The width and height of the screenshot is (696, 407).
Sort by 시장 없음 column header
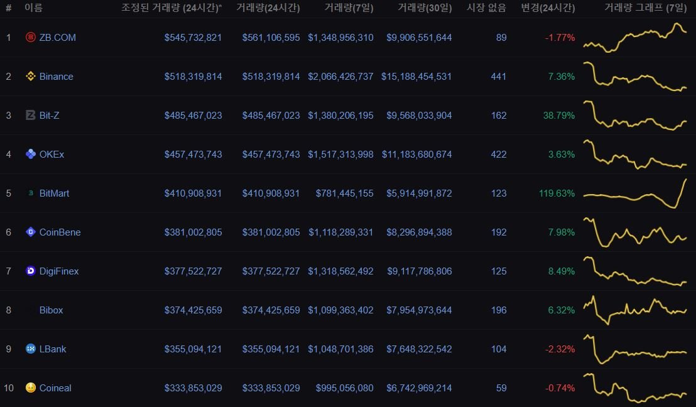(486, 8)
